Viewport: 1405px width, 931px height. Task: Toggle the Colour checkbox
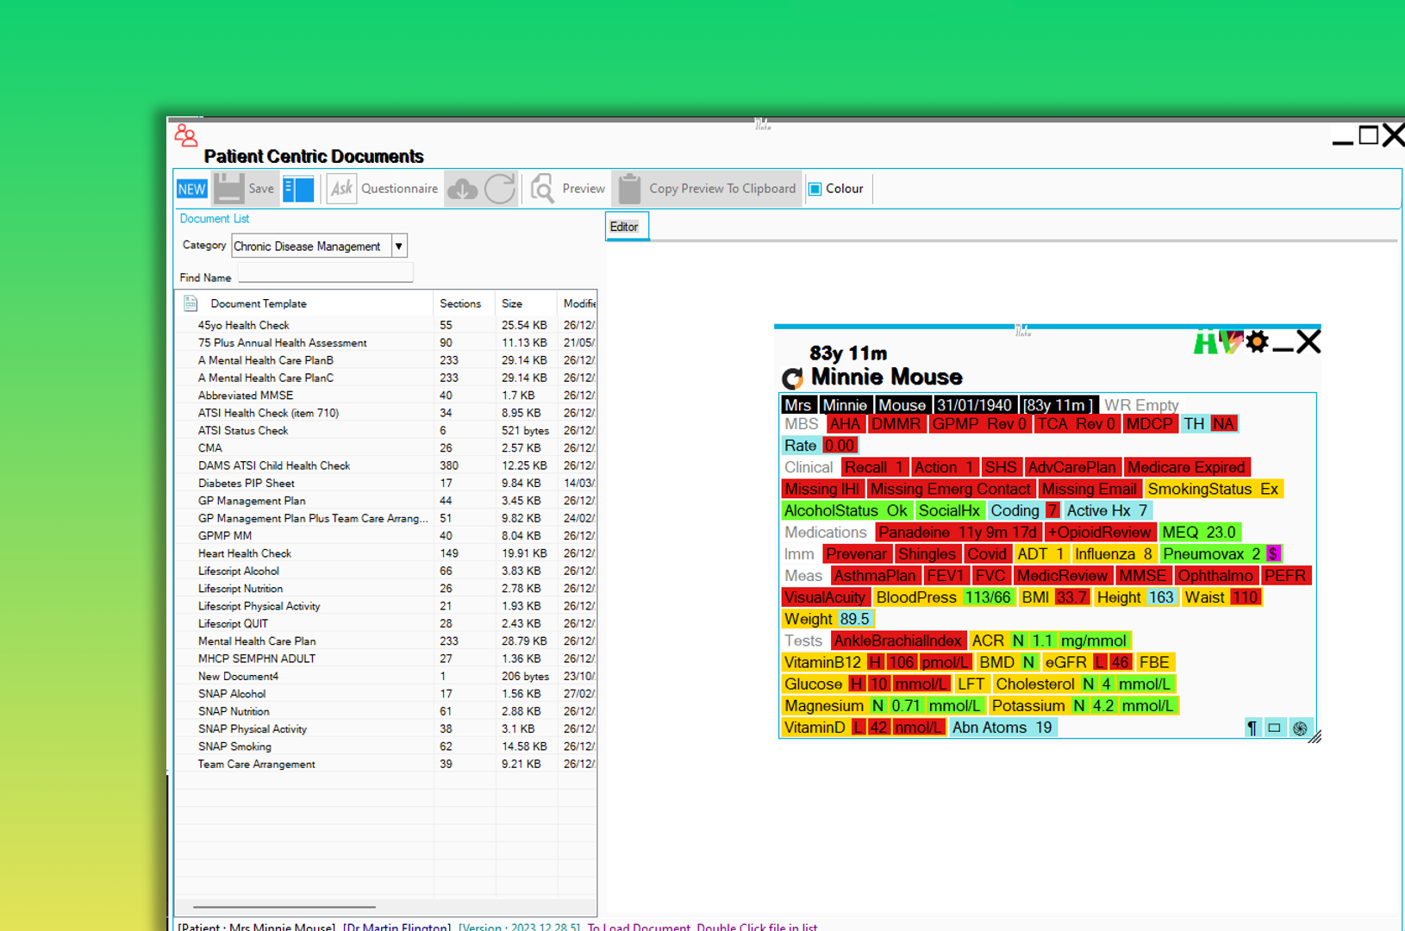(x=815, y=189)
